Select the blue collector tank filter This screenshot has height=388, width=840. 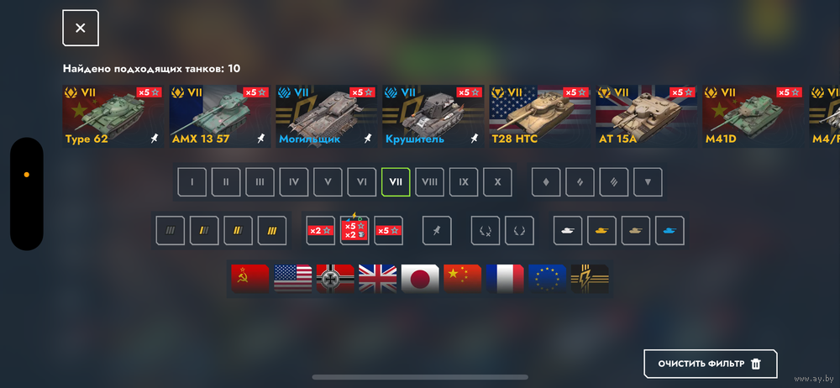(669, 230)
